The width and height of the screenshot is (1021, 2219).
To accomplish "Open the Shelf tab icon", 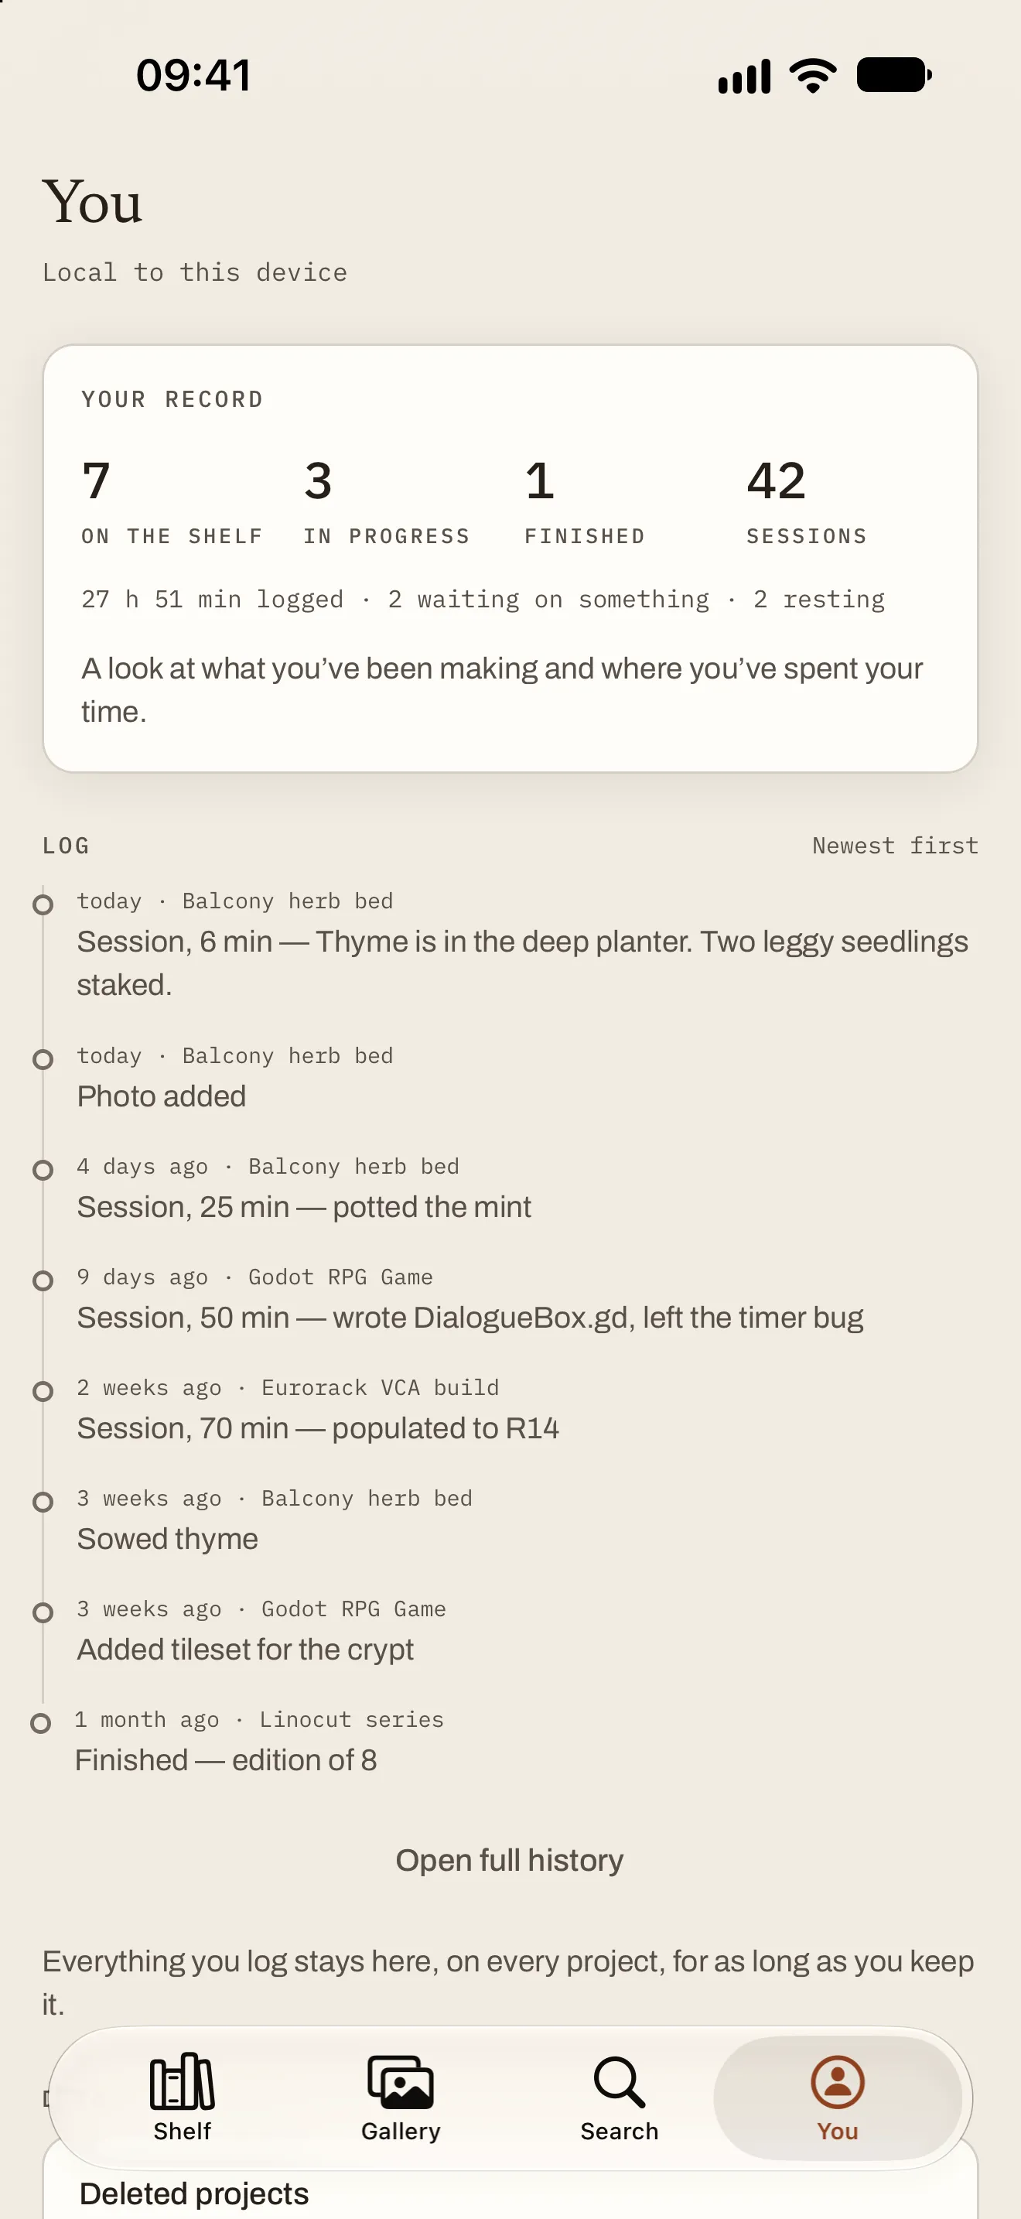I will (x=182, y=2081).
